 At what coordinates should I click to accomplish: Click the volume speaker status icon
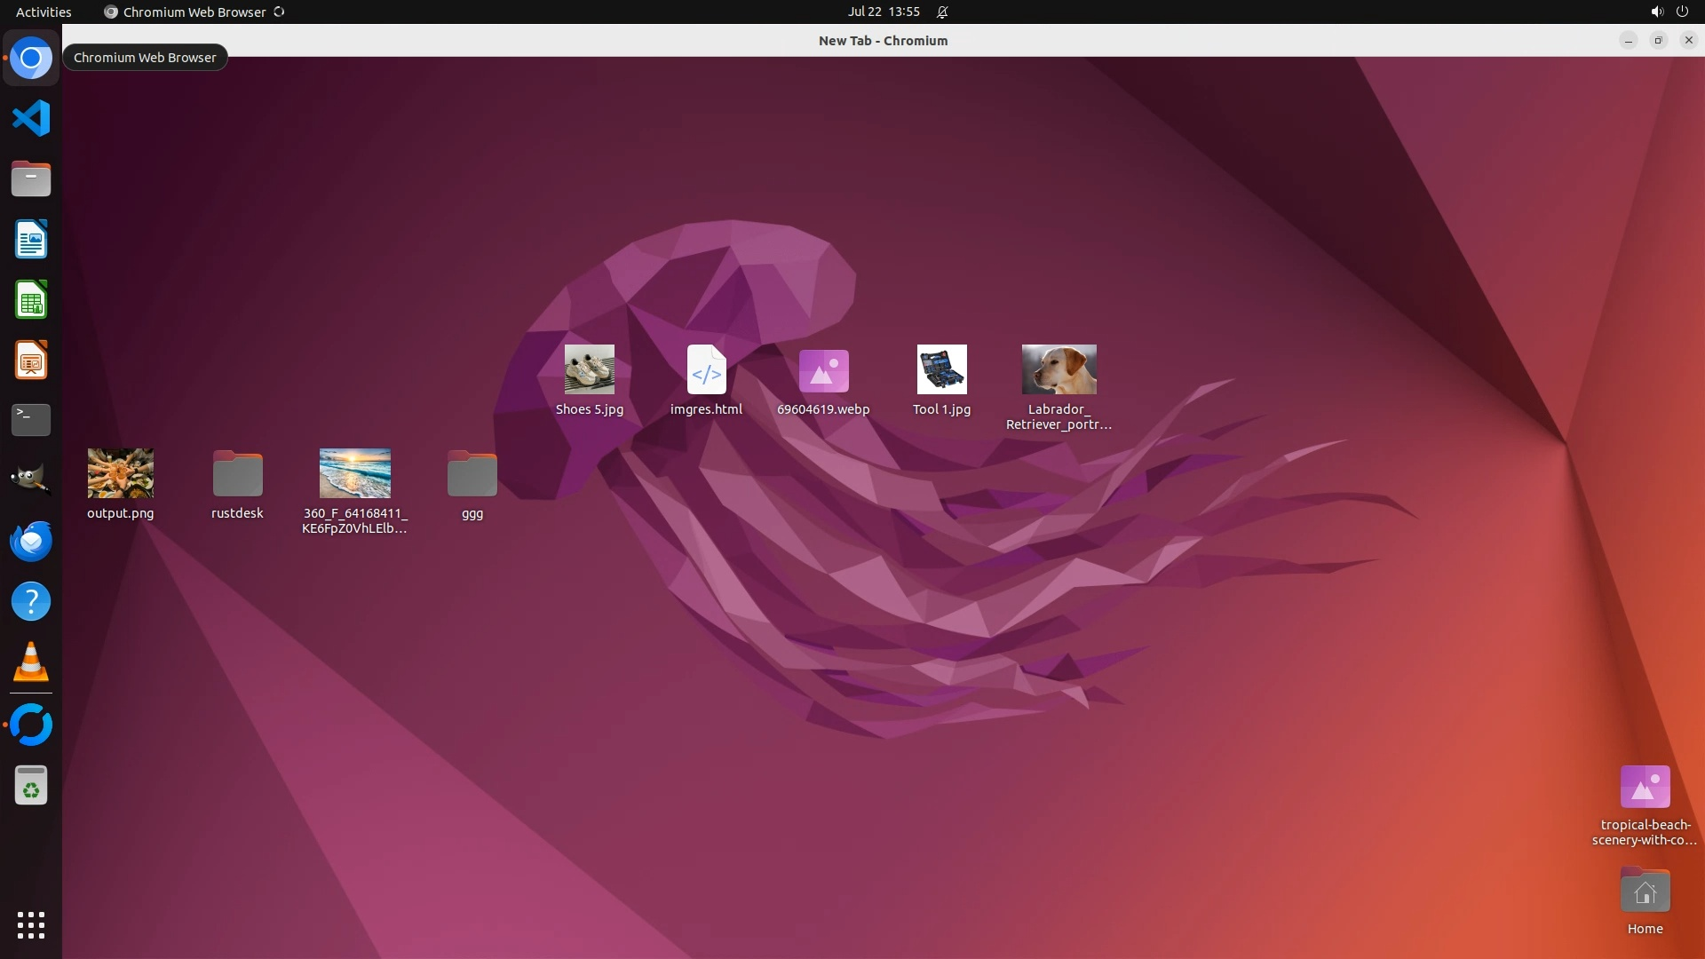coord(1656,12)
